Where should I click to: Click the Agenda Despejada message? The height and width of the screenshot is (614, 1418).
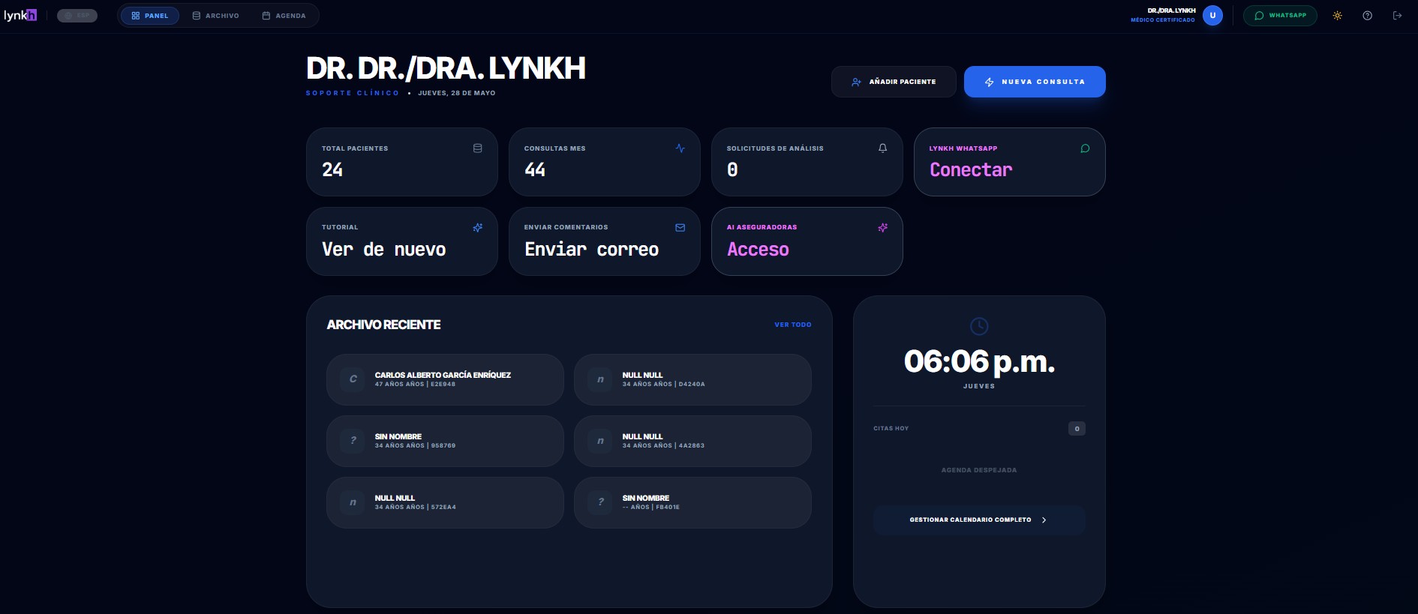click(979, 470)
